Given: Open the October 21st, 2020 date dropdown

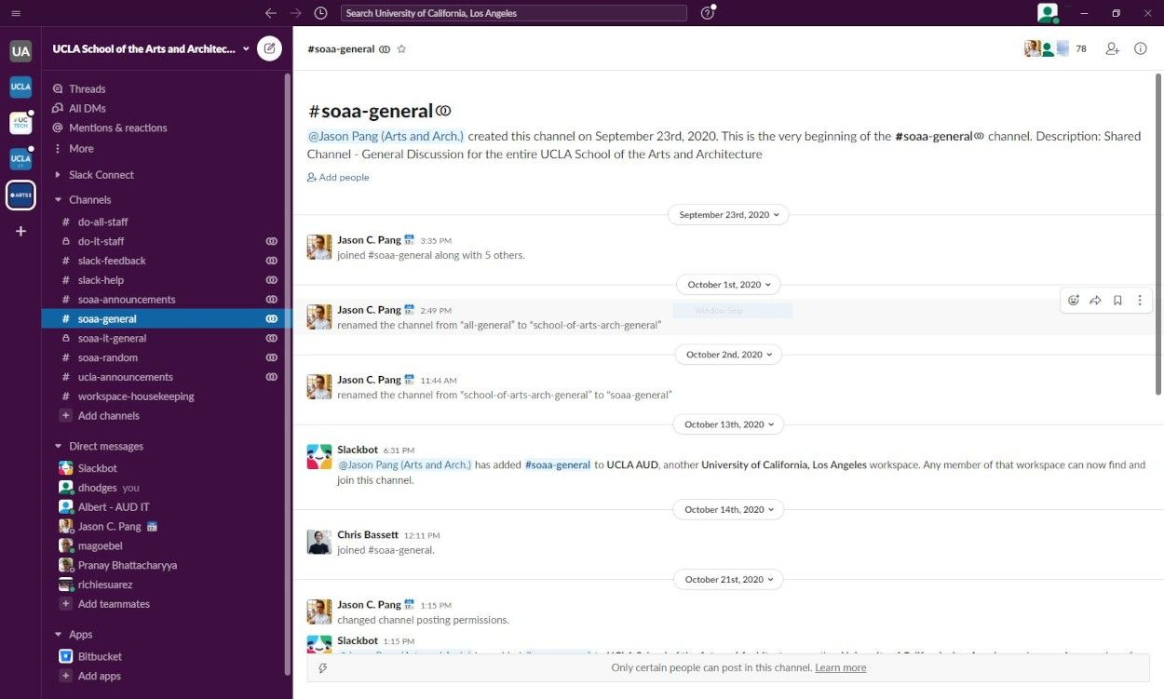Looking at the screenshot, I should pyautogui.click(x=728, y=579).
